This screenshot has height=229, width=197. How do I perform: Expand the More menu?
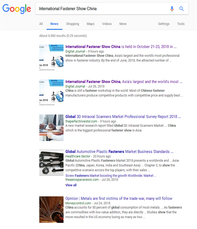coord(123,24)
